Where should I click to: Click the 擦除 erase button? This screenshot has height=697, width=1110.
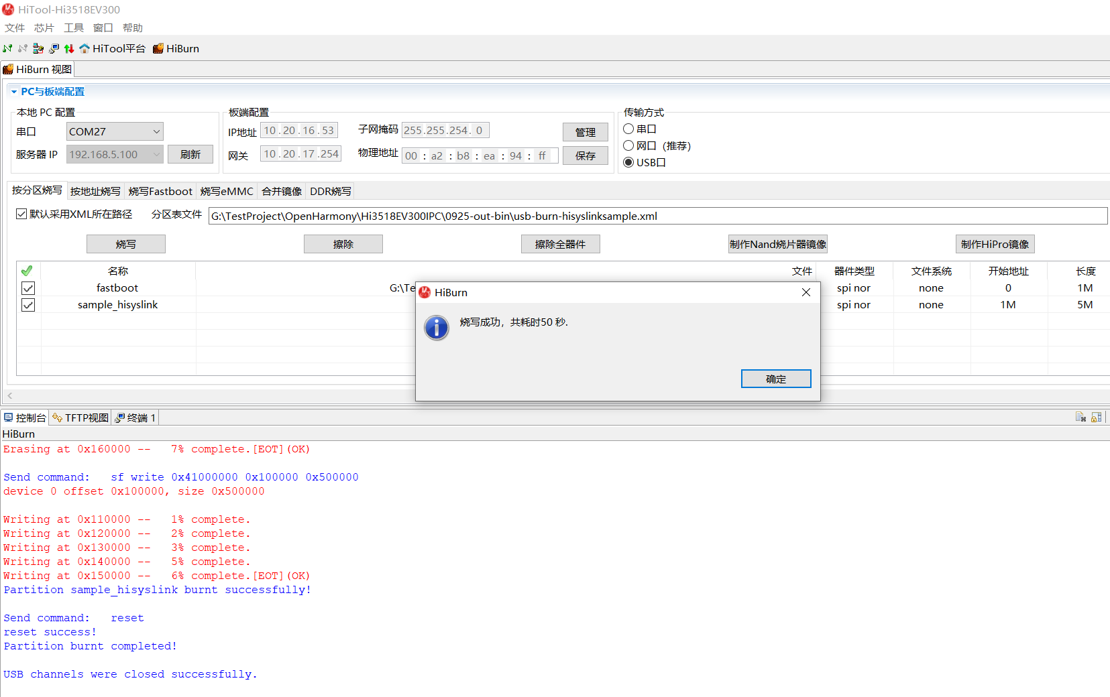coord(343,244)
